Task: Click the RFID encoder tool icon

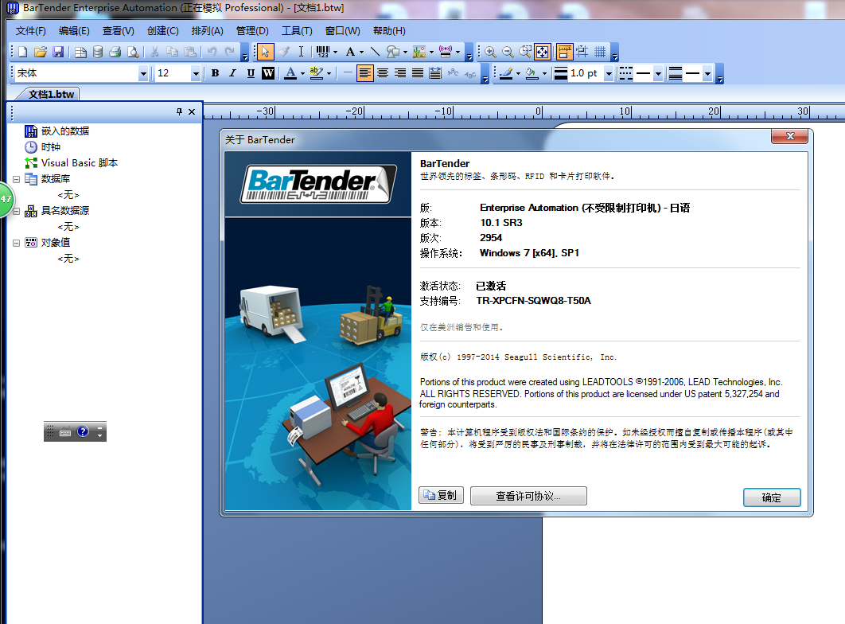Action: [446, 52]
